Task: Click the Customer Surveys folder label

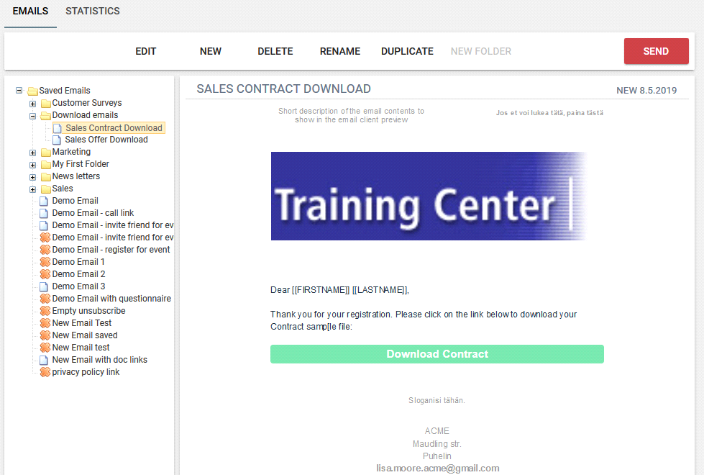Action: (87, 103)
